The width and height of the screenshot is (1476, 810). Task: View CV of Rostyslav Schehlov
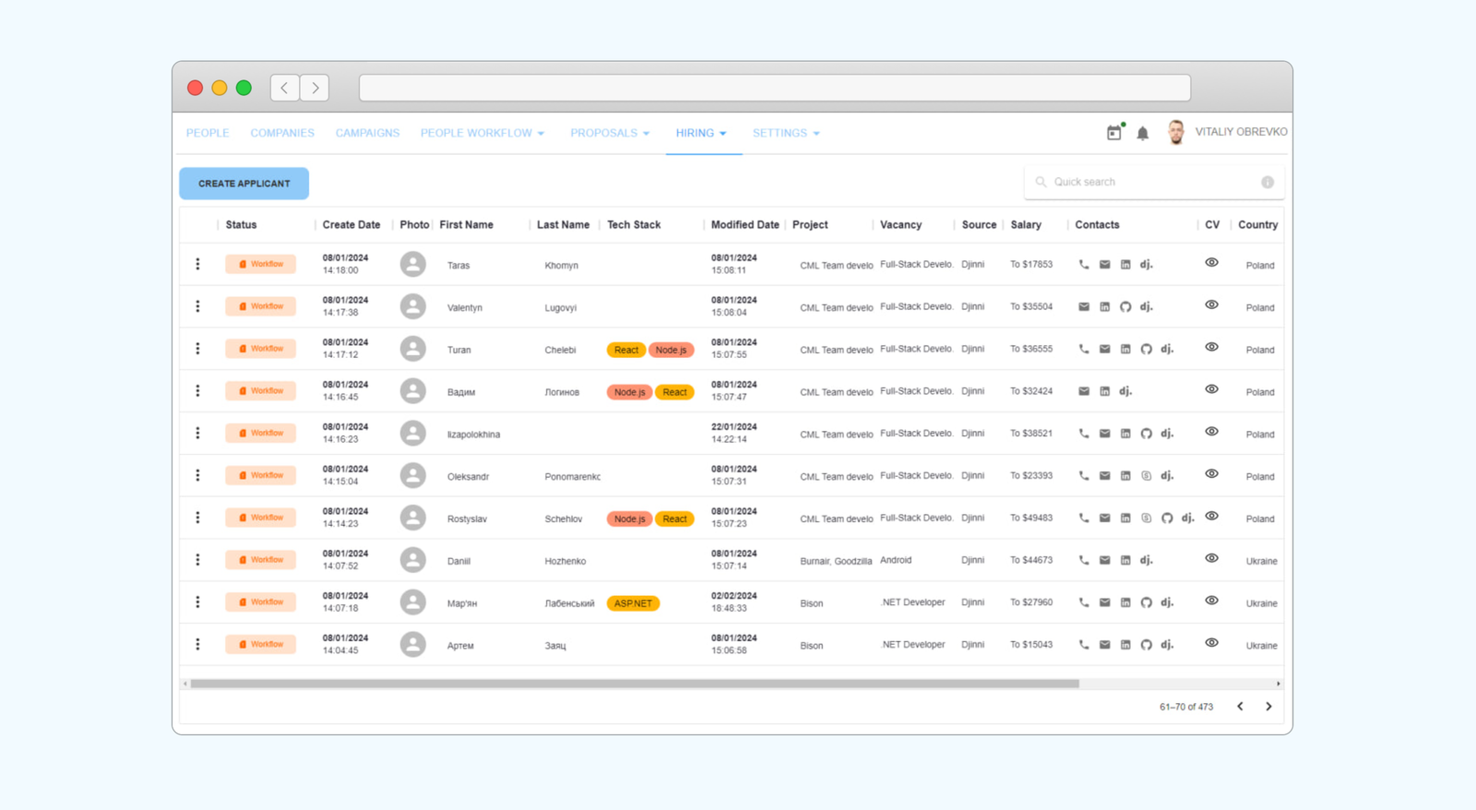click(1212, 517)
